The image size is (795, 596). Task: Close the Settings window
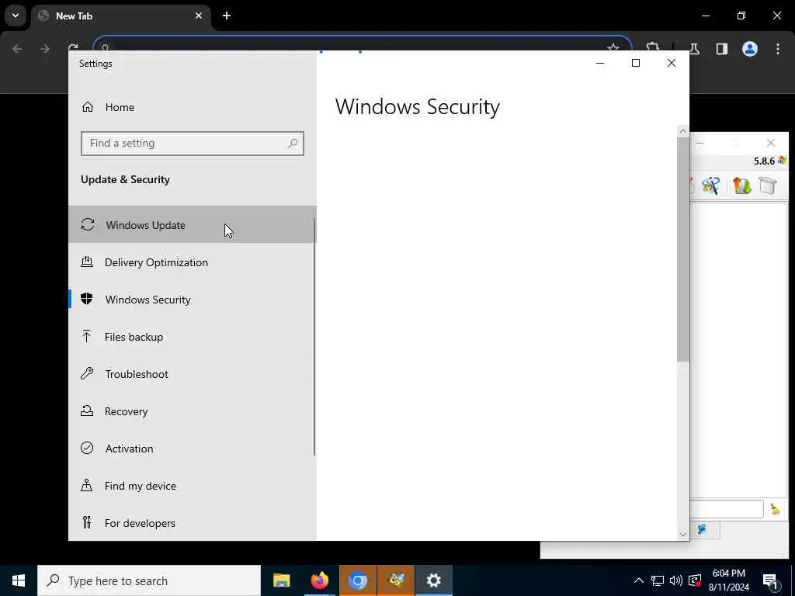point(672,63)
